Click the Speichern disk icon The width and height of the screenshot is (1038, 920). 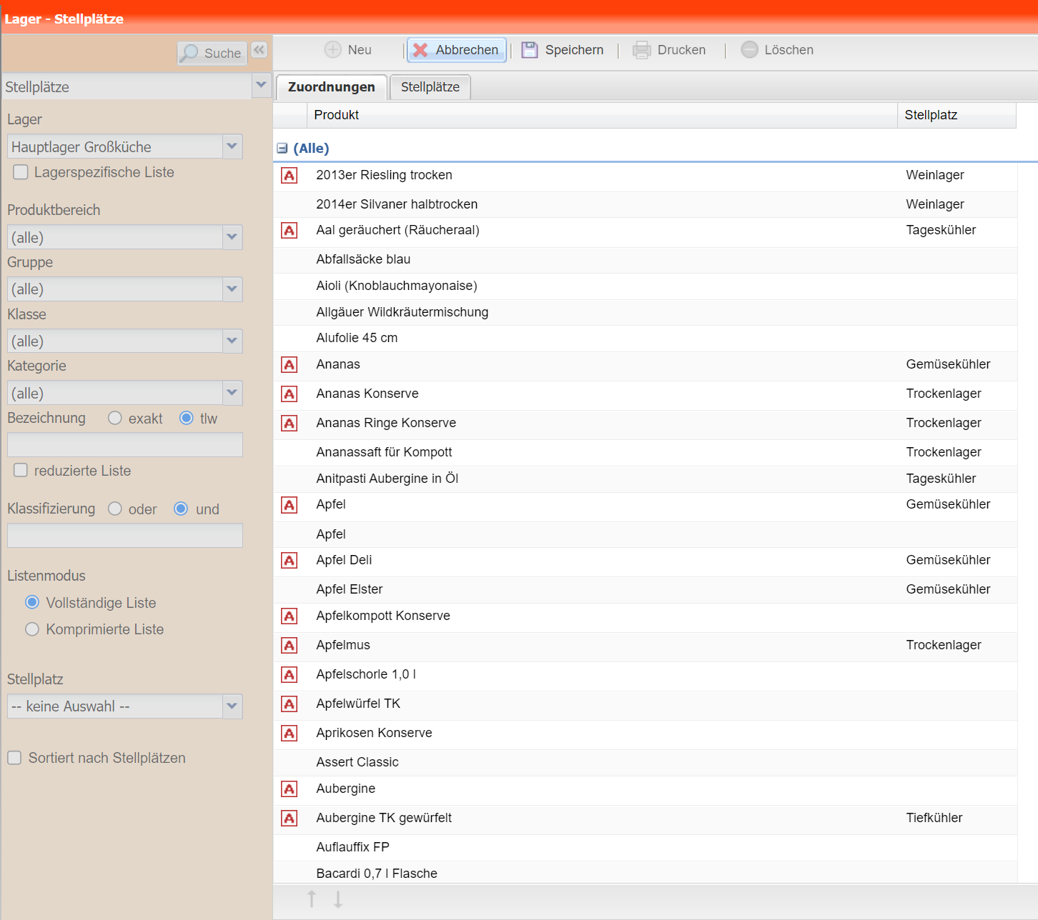[529, 50]
